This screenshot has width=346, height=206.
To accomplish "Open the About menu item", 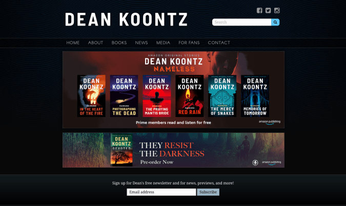I will pyautogui.click(x=95, y=43).
